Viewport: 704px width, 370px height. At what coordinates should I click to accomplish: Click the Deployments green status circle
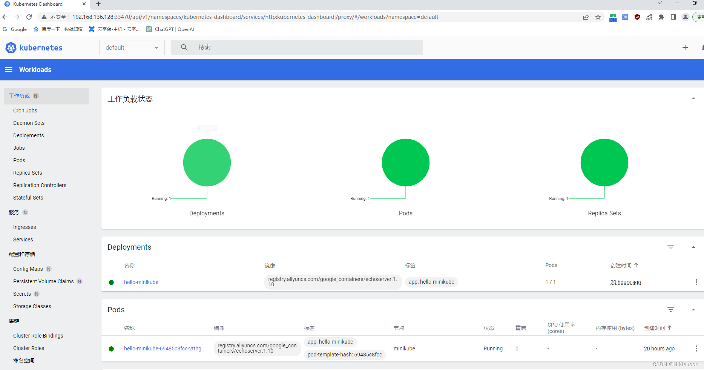pyautogui.click(x=207, y=163)
